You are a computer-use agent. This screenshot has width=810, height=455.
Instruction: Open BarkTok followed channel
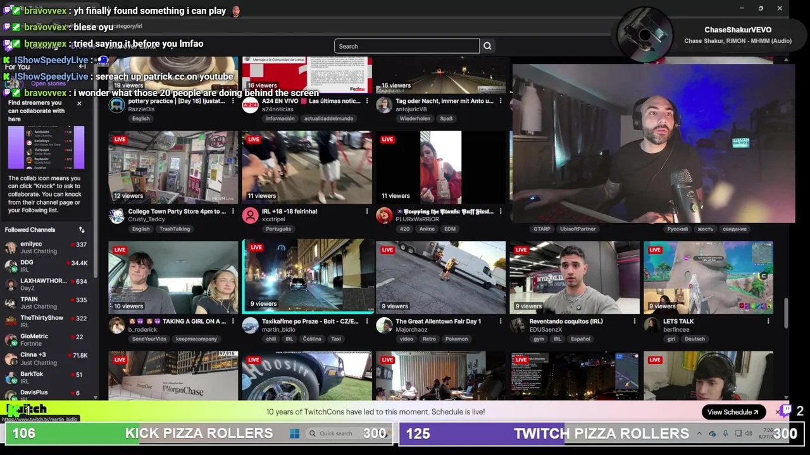pyautogui.click(x=47, y=377)
